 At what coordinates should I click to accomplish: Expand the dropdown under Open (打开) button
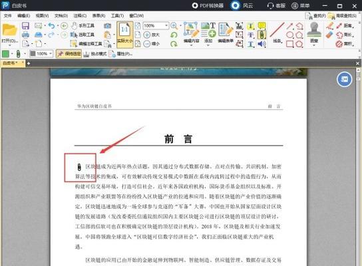click(10, 45)
